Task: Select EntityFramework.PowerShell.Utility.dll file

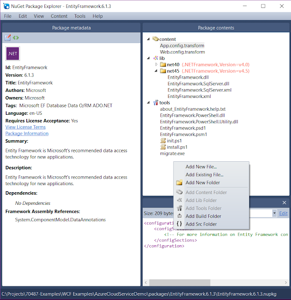Action: 199,122
